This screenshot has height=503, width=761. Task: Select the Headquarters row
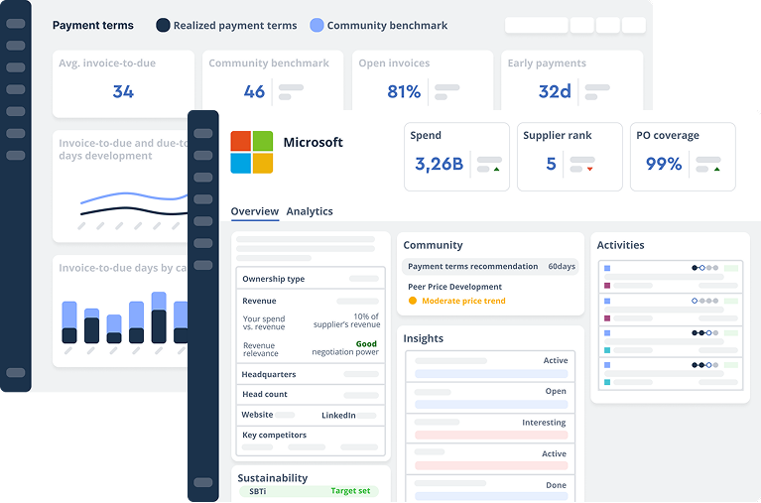pyautogui.click(x=311, y=374)
